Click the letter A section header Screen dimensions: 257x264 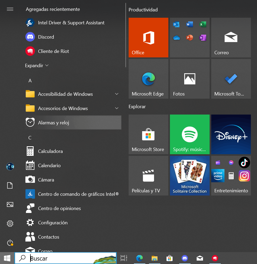[x=30, y=81]
